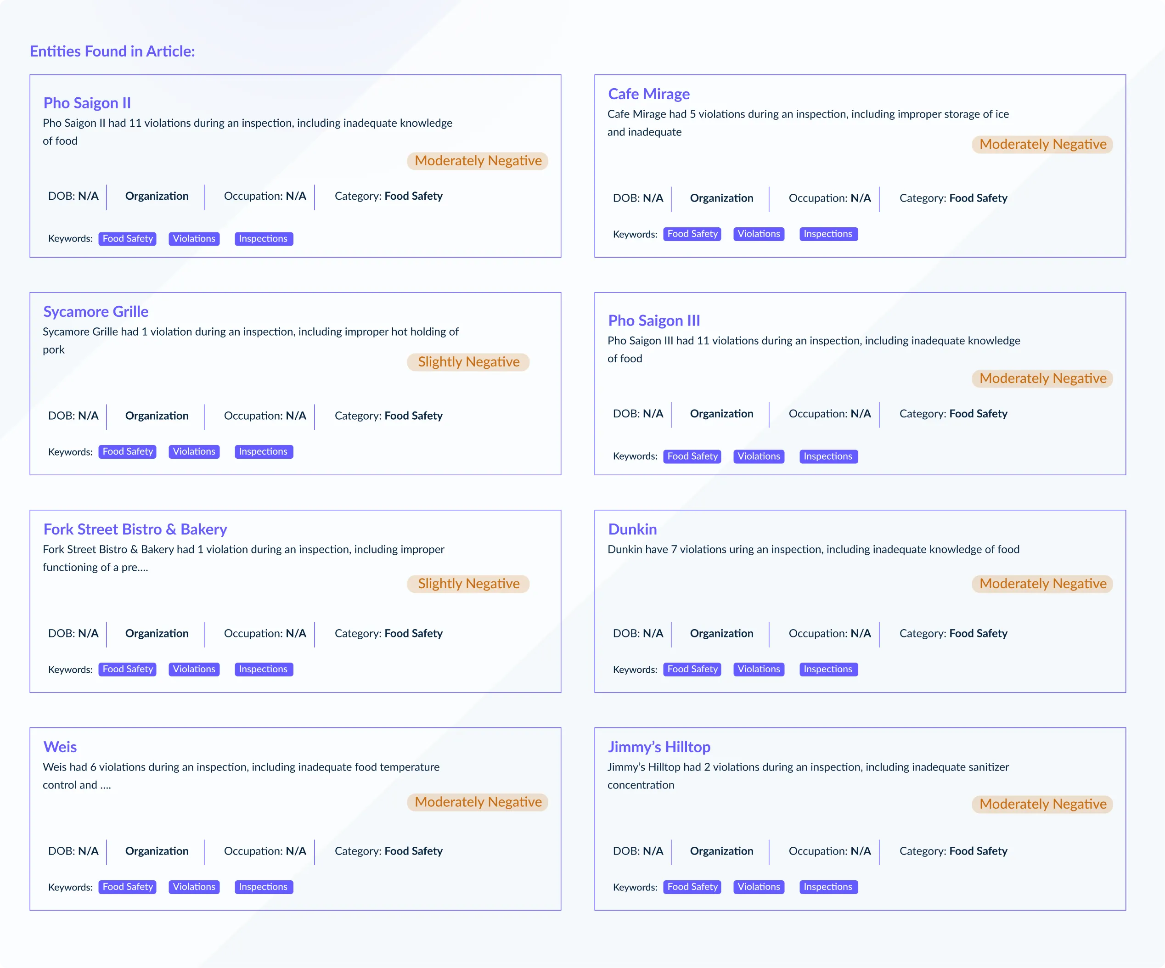Open the Dunkin entity title
Screen dimensions: 1165x968
click(x=632, y=529)
